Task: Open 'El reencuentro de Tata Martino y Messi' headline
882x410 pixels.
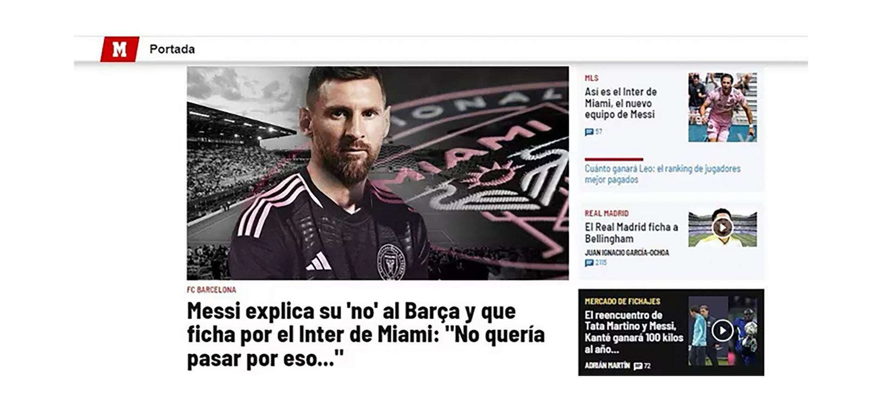Action: (634, 332)
